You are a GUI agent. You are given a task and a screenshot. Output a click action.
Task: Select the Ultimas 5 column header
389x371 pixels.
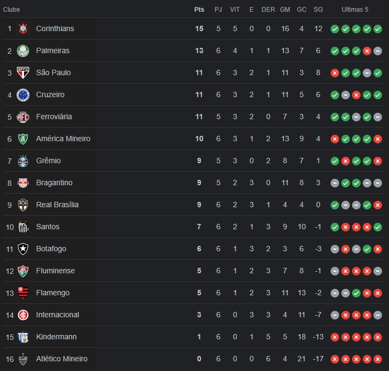tap(355, 10)
